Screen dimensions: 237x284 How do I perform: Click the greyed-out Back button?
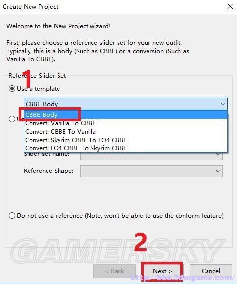pos(115,271)
